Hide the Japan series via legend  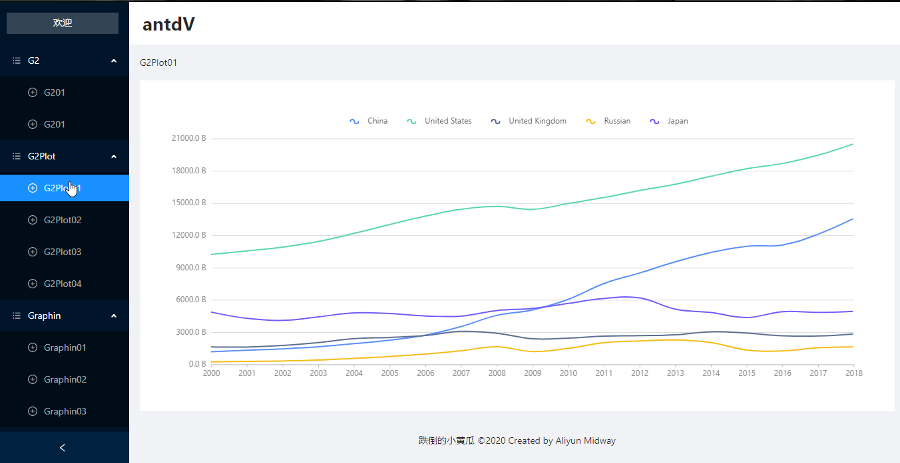pos(669,121)
